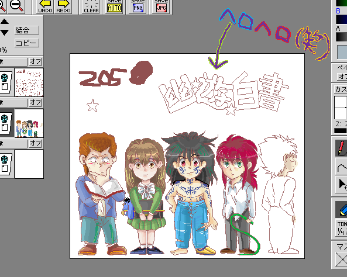The image size is (347, 277).
Task: Click the small page icon on top sketch layer
Action: (x=5, y=86)
